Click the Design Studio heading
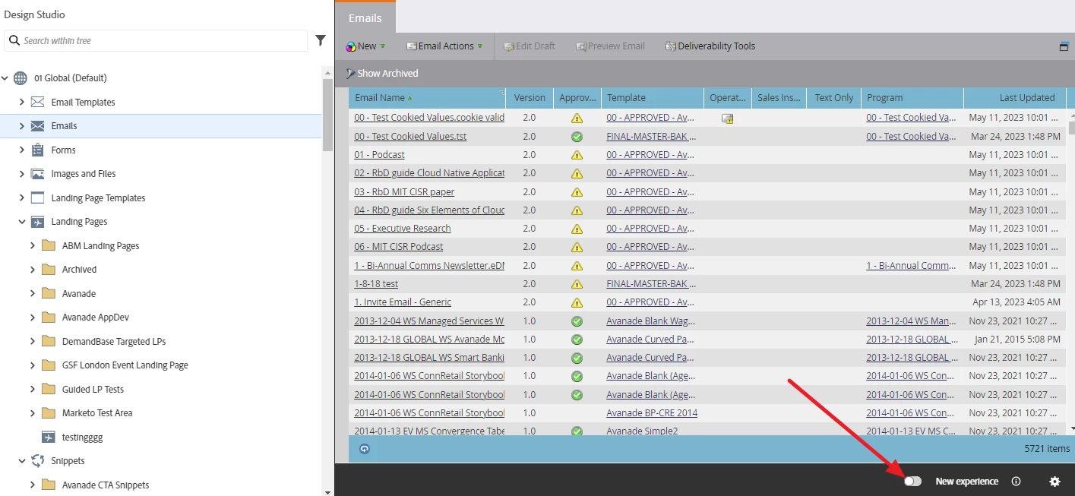Image resolution: width=1075 pixels, height=496 pixels. (35, 14)
